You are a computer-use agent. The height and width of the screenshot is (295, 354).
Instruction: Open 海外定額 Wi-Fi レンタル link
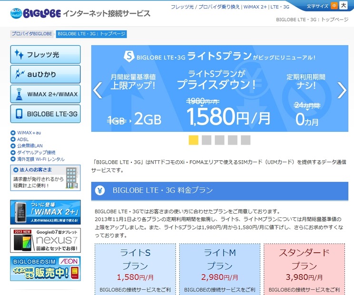(41, 159)
